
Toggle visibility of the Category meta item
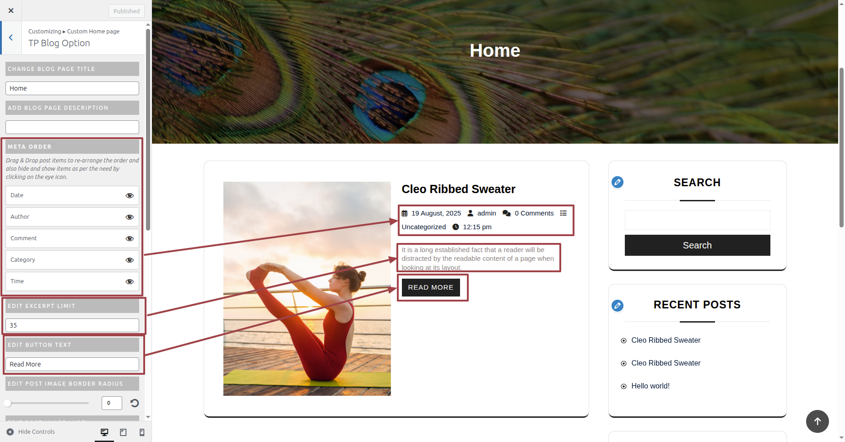tap(130, 260)
